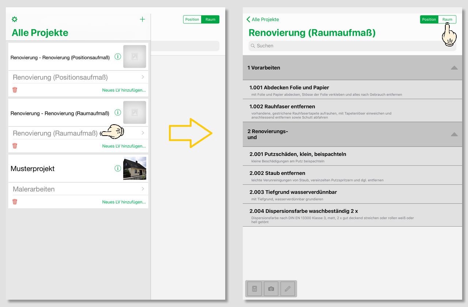Open info for Renovierung (Raumaufmaß) project
This screenshot has height=307, width=468.
tap(118, 113)
